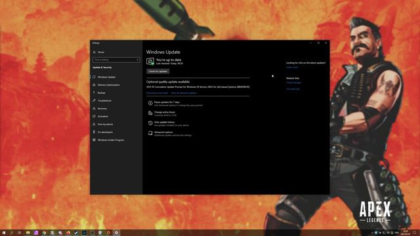Click the pause icon beside Pause updates
This screenshot has width=420, height=236.
(150, 103)
